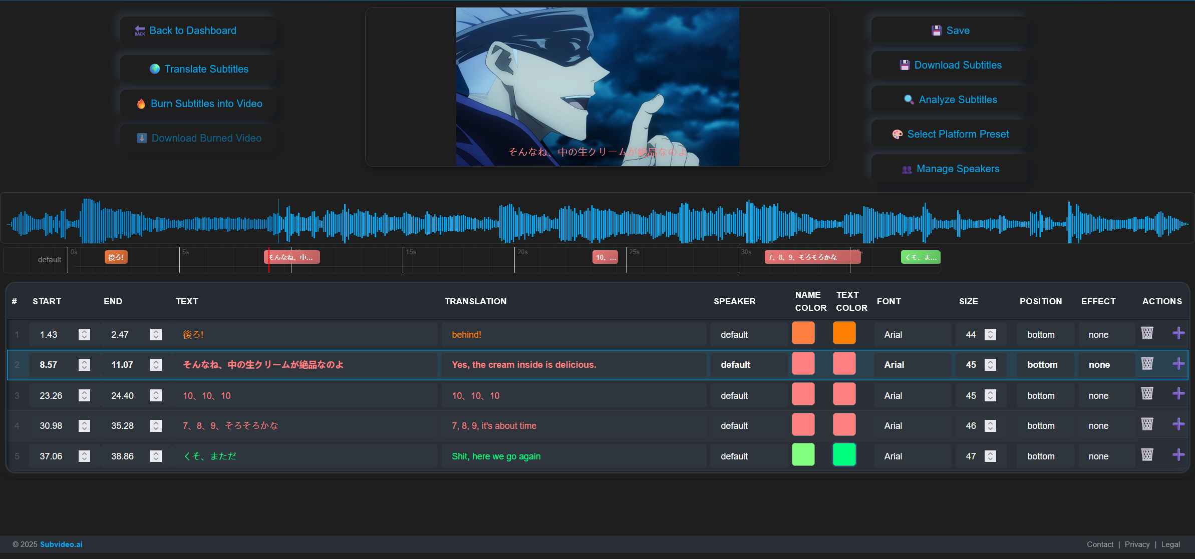Image resolution: width=1195 pixels, height=559 pixels.
Task: Adjust end time stepper for 11.07
Action: [x=156, y=365]
